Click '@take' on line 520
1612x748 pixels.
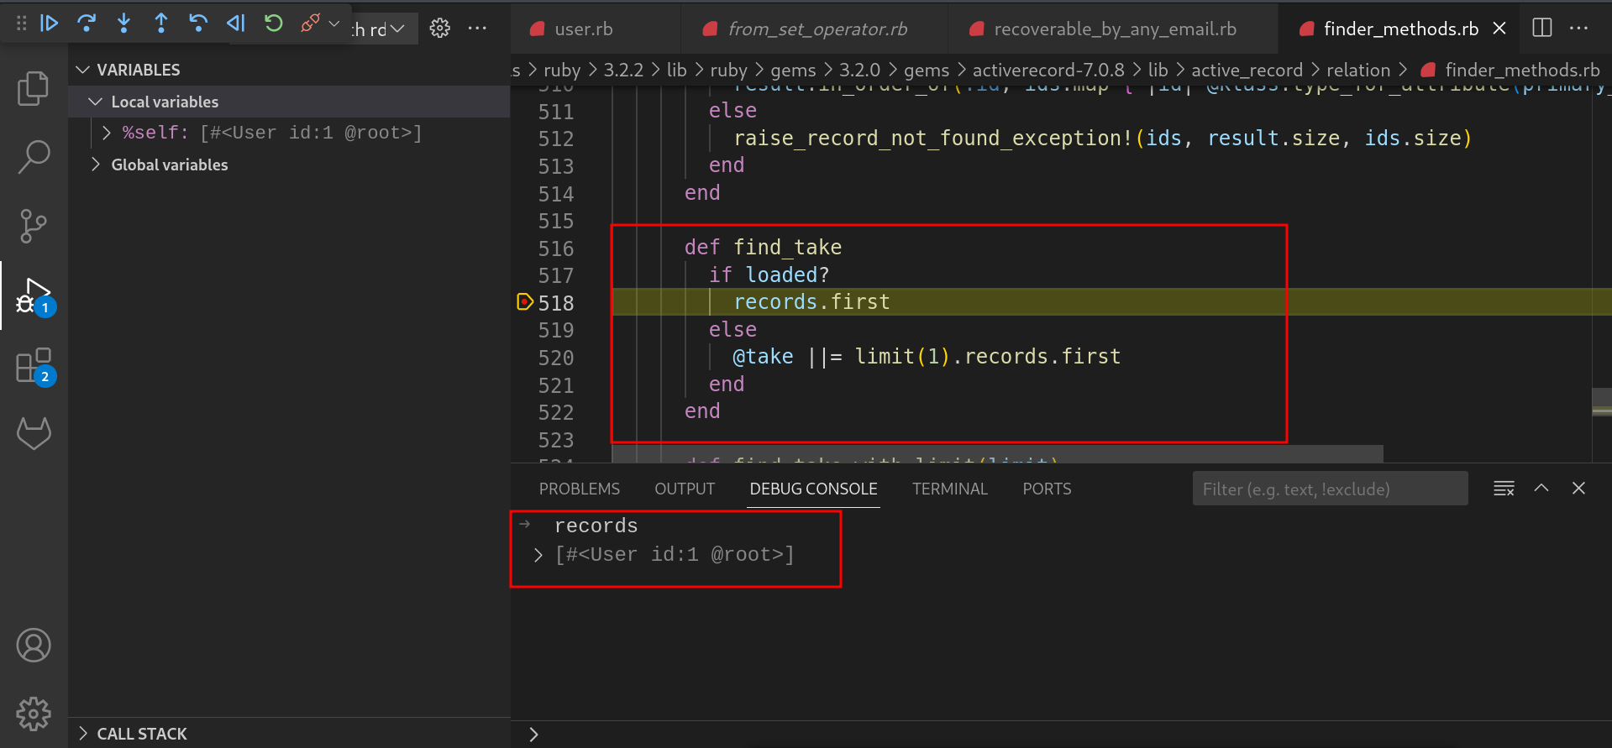pos(763,357)
